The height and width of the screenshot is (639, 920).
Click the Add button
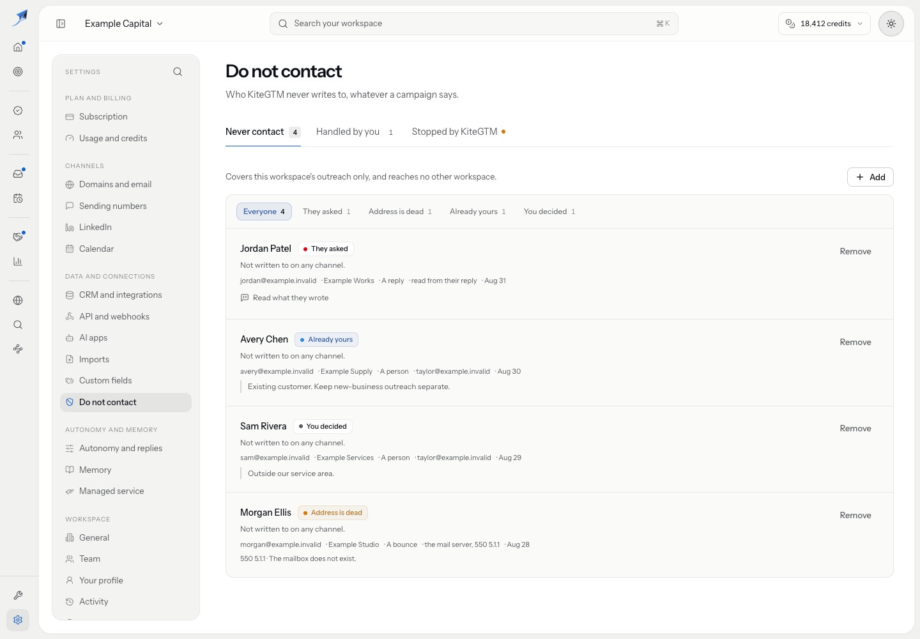[x=870, y=177]
